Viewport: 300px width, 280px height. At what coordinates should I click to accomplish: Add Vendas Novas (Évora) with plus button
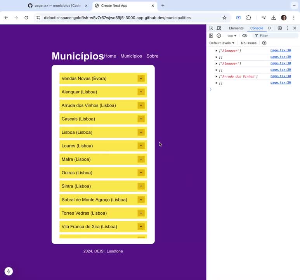(x=141, y=79)
